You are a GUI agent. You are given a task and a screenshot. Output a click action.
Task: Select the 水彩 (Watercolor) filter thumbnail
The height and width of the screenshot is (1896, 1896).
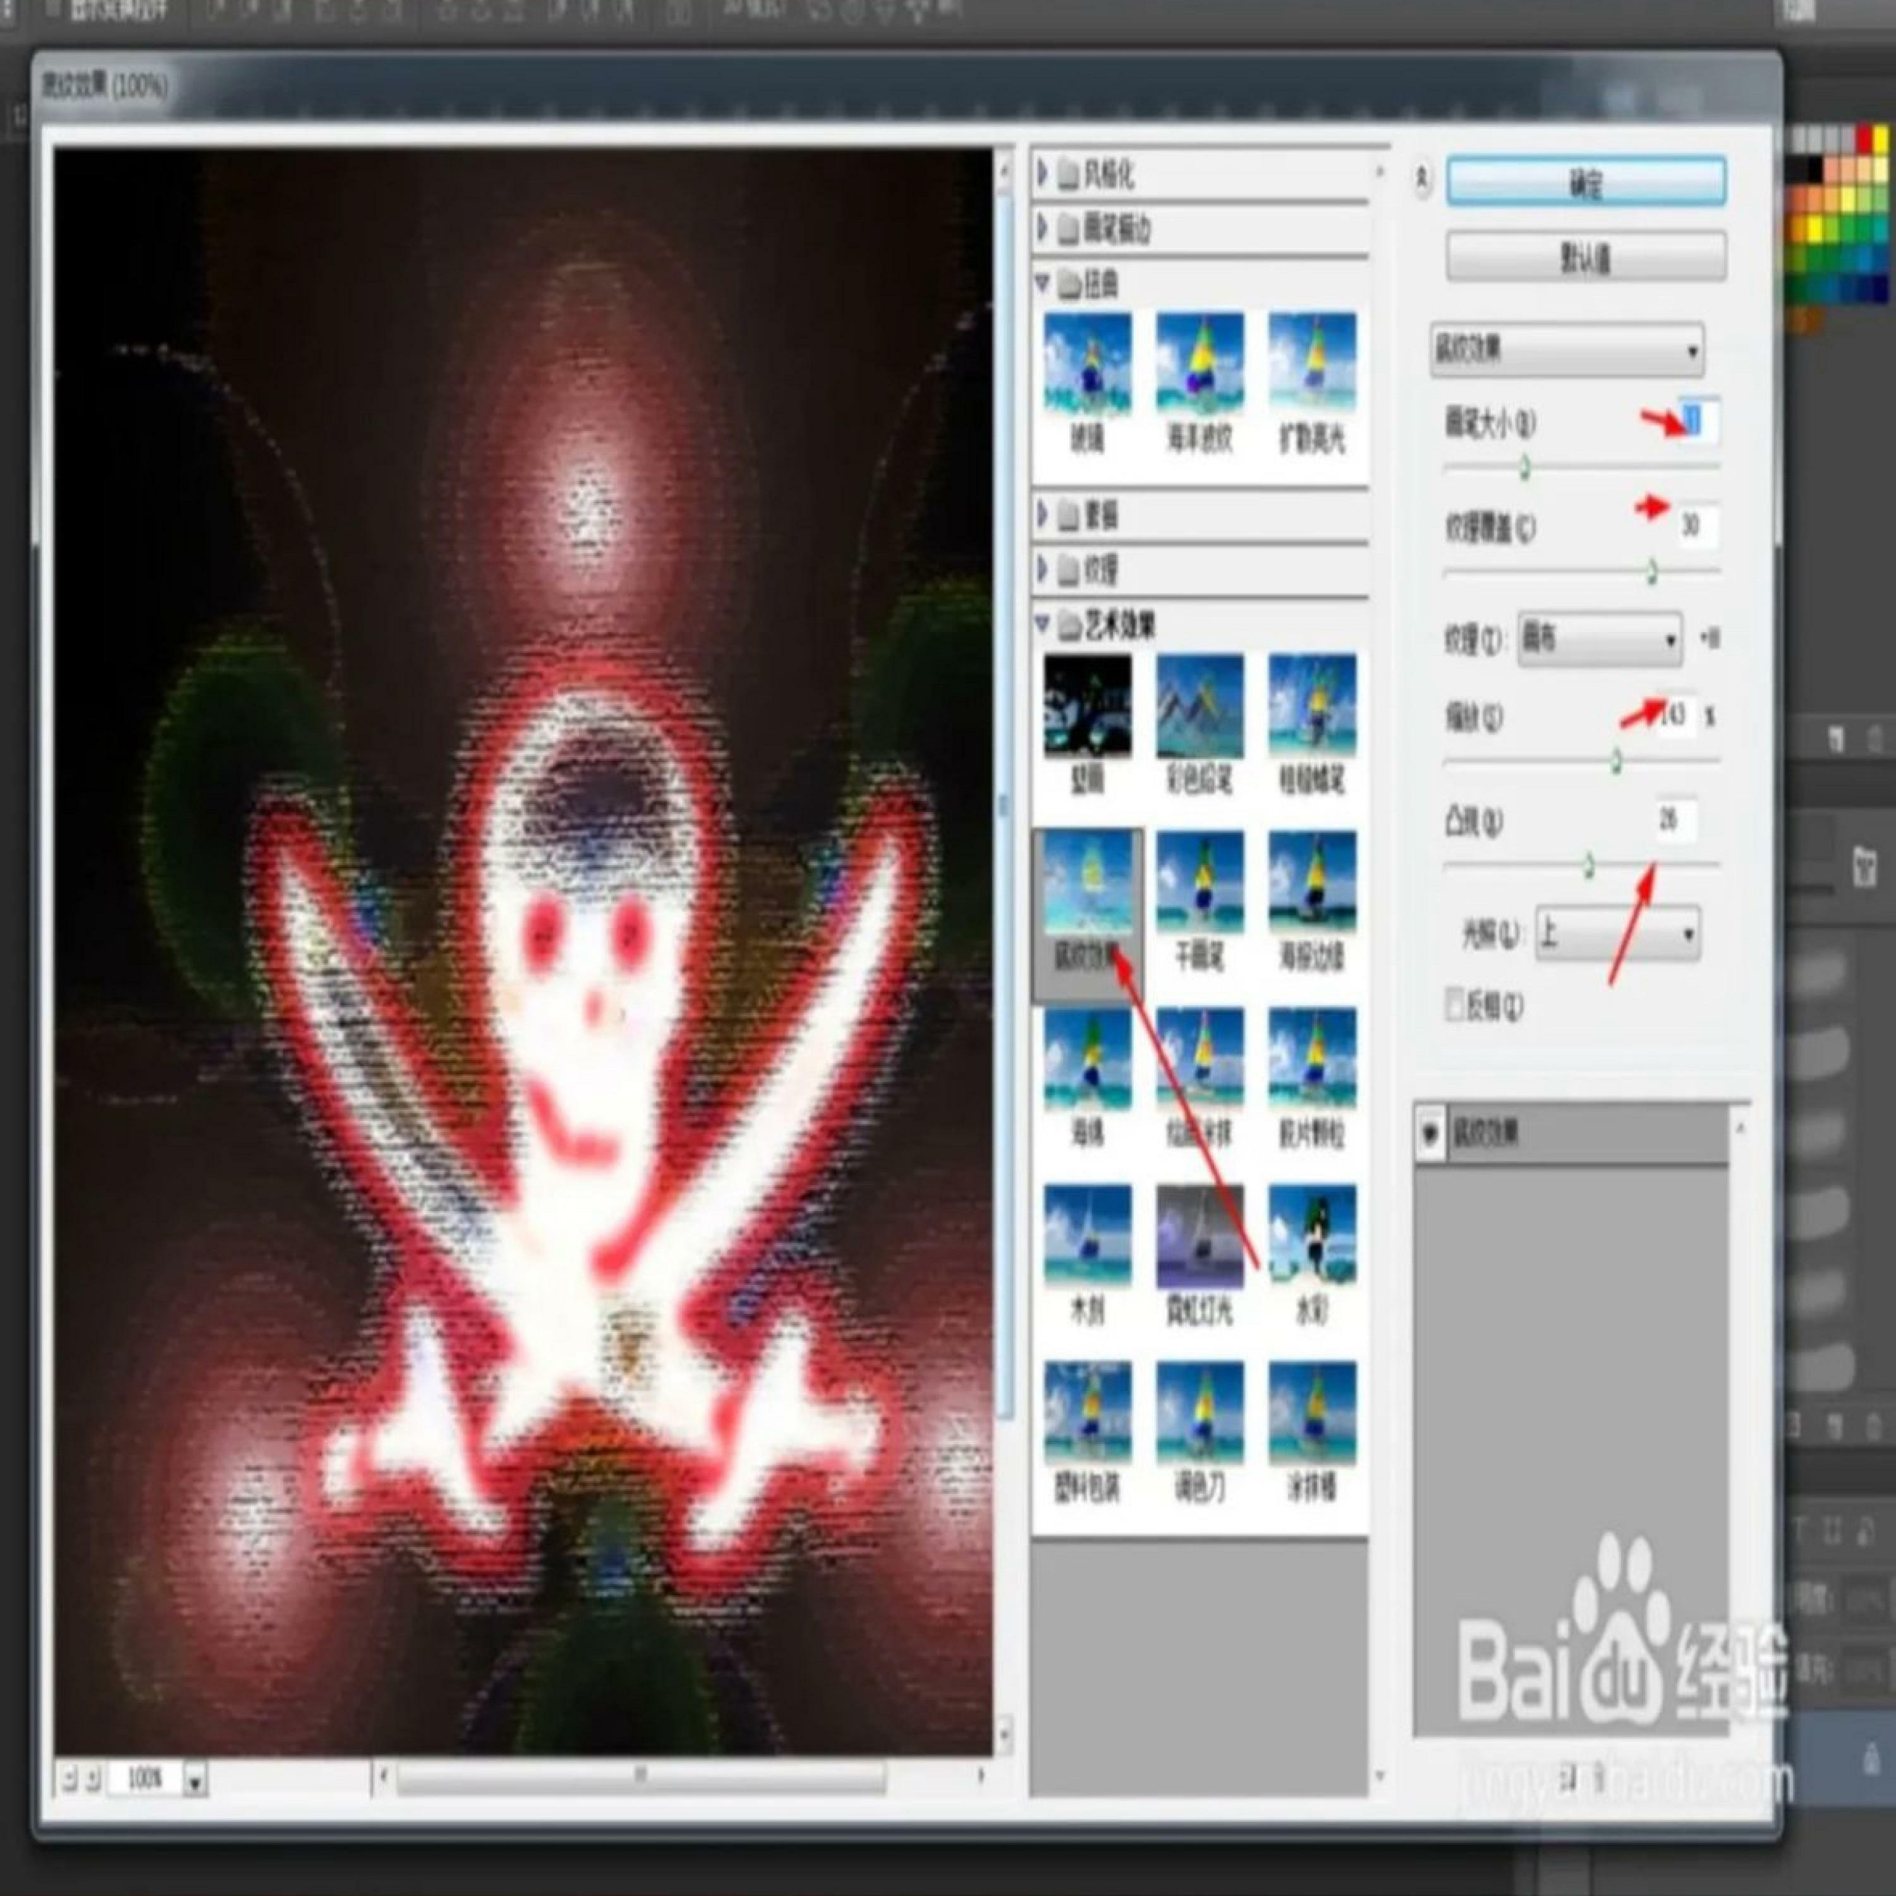(1312, 1236)
